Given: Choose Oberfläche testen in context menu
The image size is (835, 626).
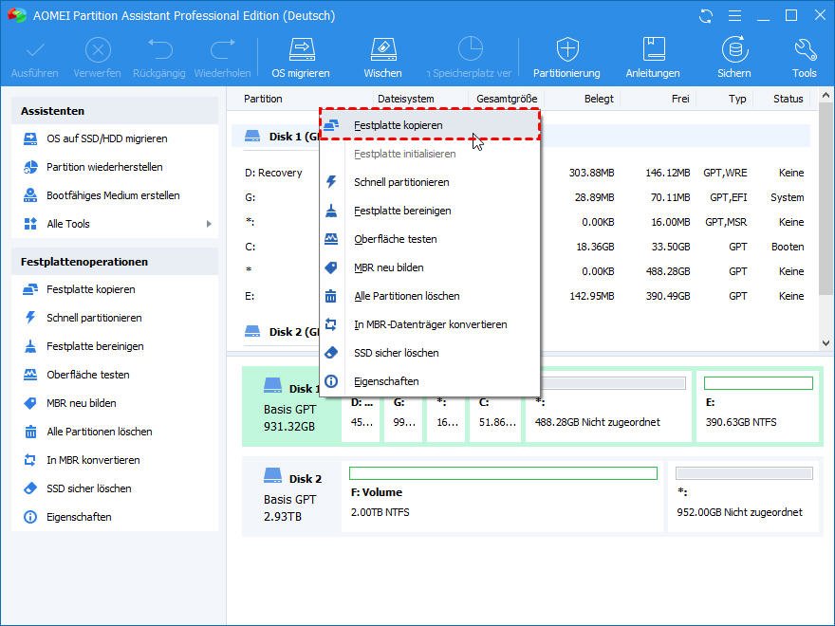Looking at the screenshot, I should pyautogui.click(x=430, y=239).
